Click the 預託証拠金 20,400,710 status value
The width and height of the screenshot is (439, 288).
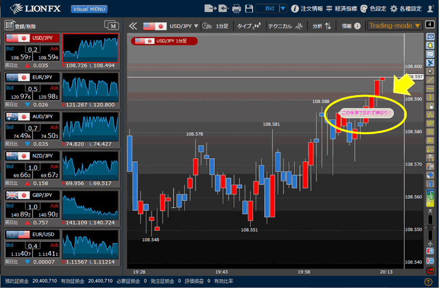44,281
